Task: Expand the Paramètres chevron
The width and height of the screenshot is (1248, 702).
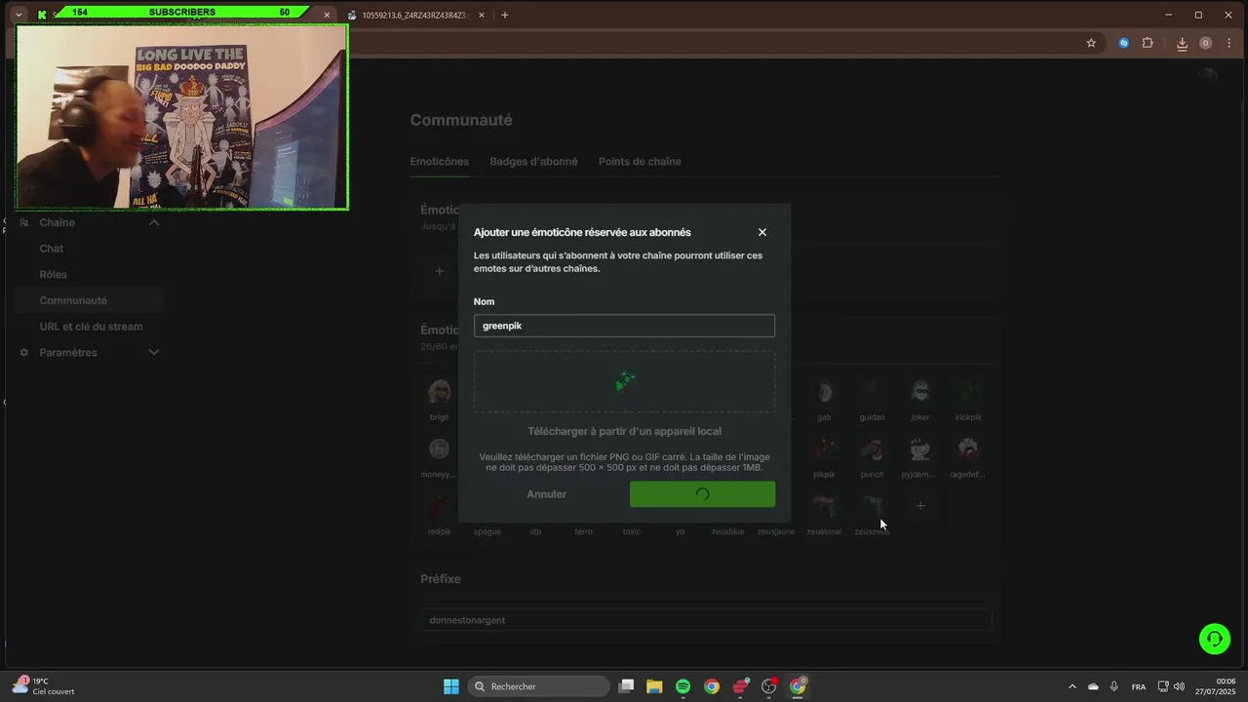Action: [153, 352]
